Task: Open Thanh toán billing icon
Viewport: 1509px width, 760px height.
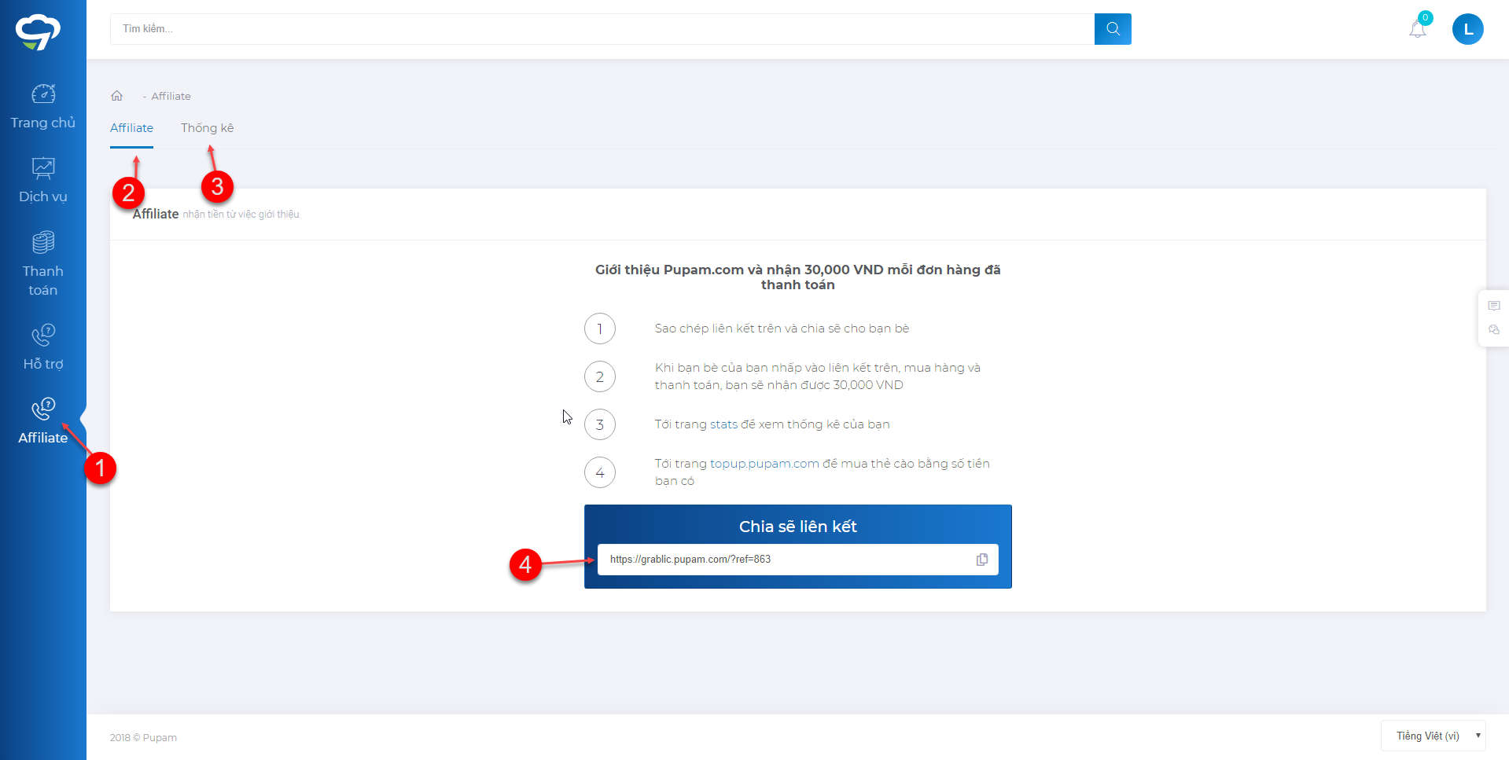Action: (x=43, y=242)
